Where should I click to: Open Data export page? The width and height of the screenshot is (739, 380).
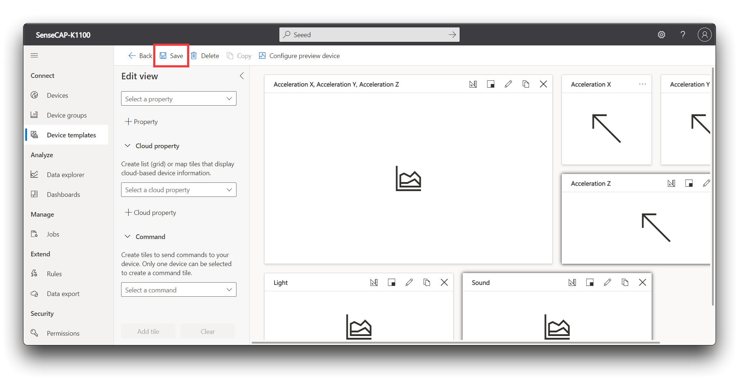(67, 293)
